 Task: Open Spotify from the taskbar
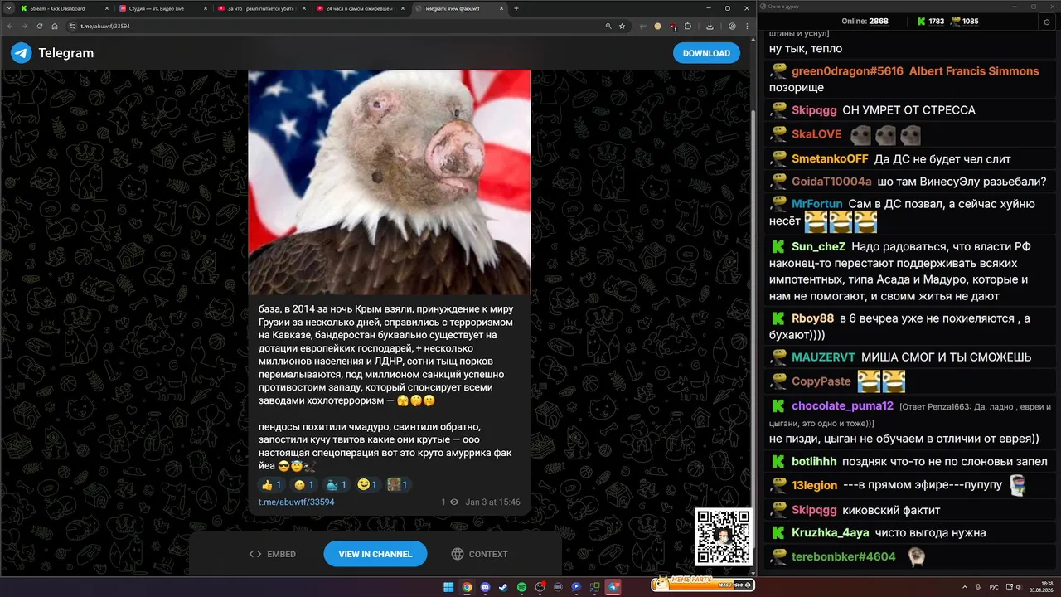[x=521, y=587]
